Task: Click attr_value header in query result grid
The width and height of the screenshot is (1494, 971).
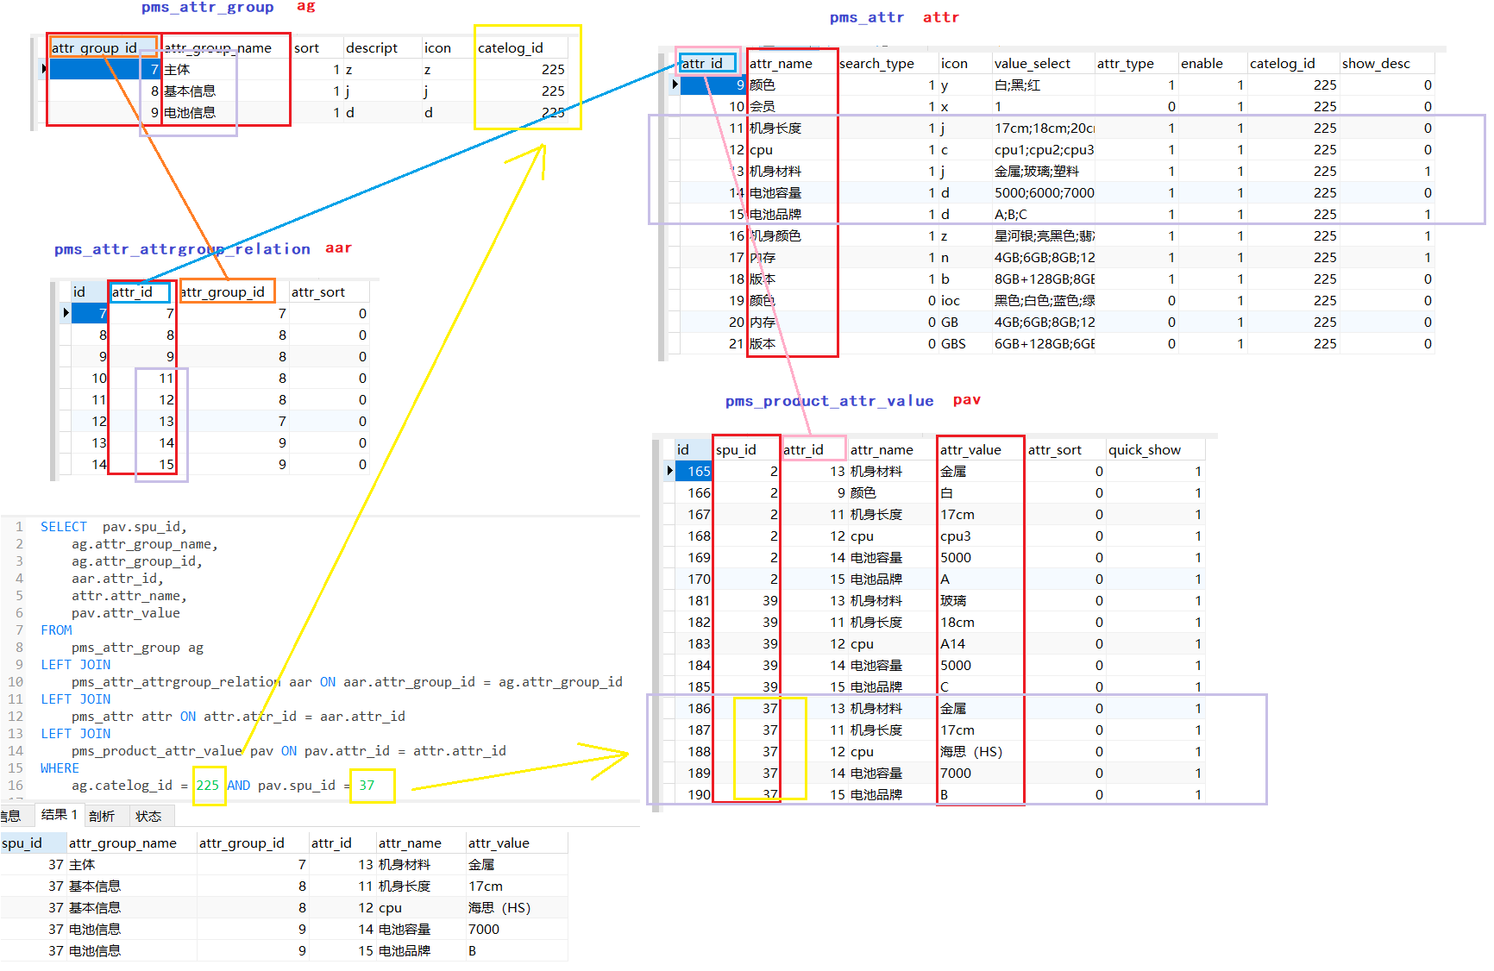Action: point(499,843)
